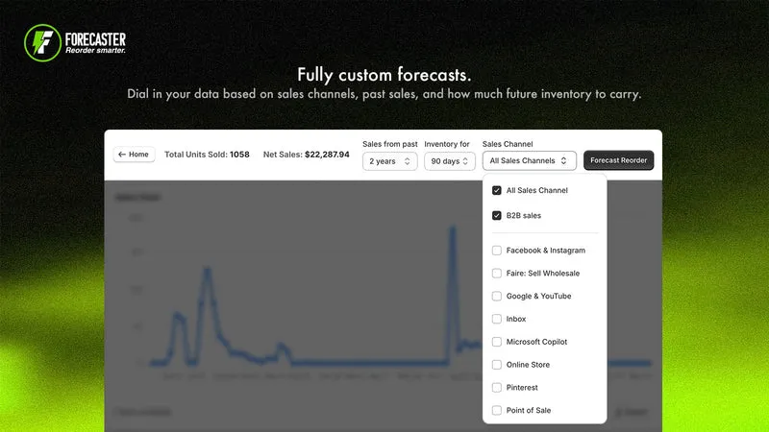The image size is (769, 432).
Task: Check the Pinterest channel checkbox
Action: click(497, 388)
